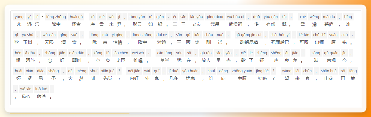Click pinyin label "nuò"

coord(220,35)
